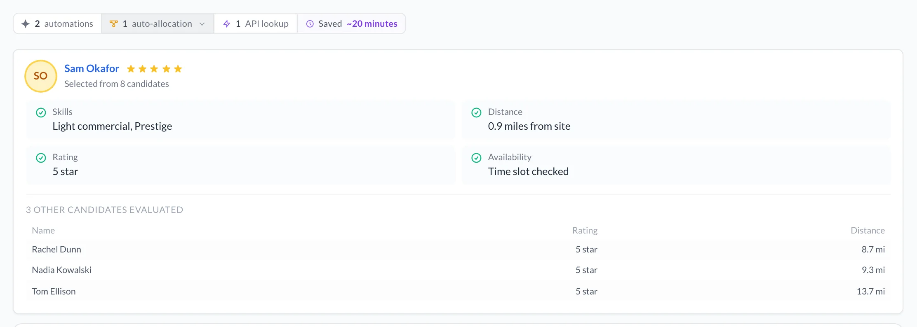Click 'Time slot checked' availability value

528,171
